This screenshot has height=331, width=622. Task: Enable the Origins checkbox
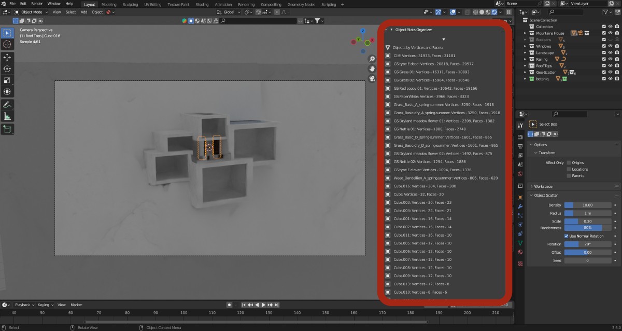(x=569, y=163)
